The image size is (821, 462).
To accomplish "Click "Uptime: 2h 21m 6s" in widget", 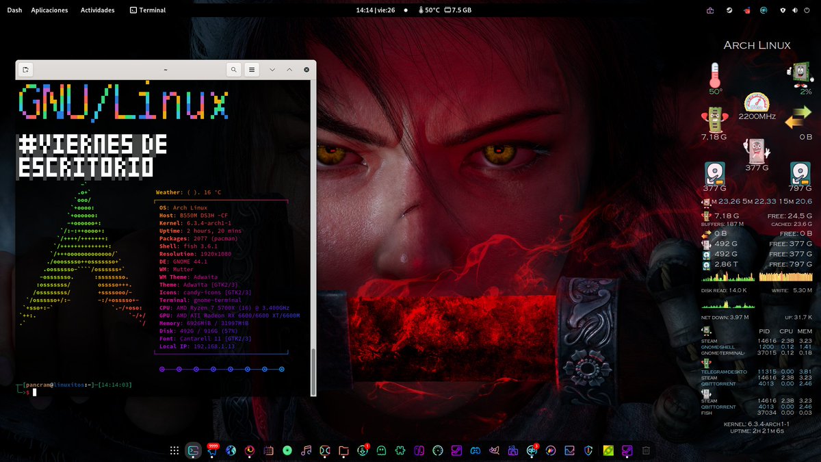I will [x=757, y=431].
